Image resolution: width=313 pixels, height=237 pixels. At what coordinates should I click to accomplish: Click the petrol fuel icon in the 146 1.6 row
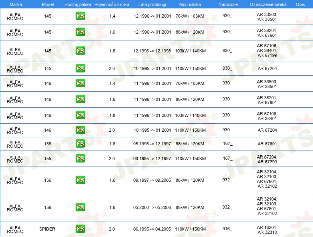80,99
